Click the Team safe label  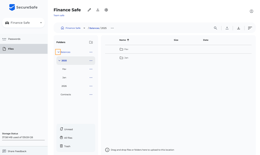59,15
